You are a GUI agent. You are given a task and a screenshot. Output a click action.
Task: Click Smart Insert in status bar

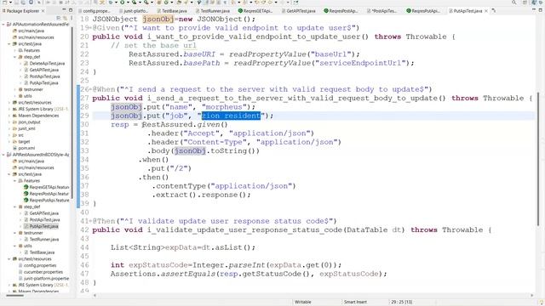[355, 302]
